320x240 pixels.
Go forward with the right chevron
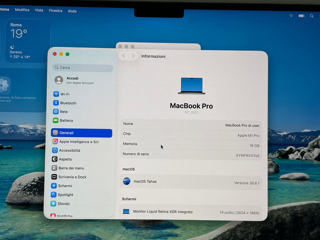(x=133, y=56)
